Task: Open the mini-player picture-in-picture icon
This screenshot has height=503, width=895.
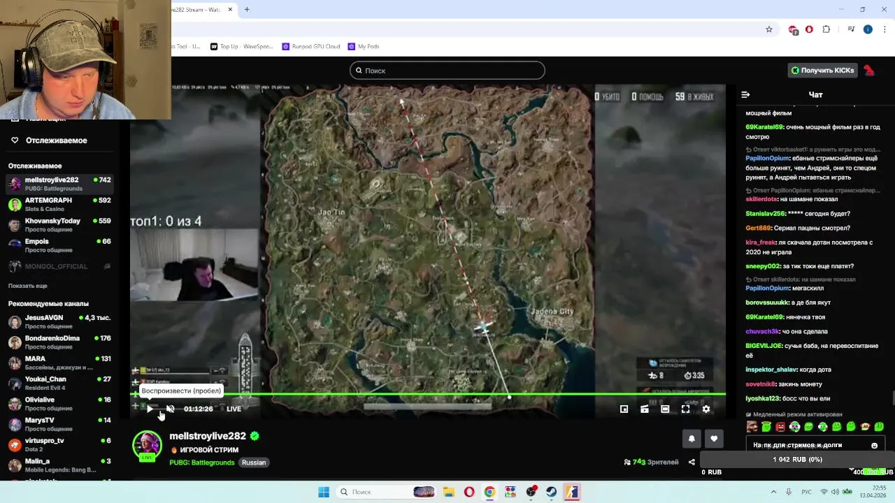Action: tap(624, 409)
